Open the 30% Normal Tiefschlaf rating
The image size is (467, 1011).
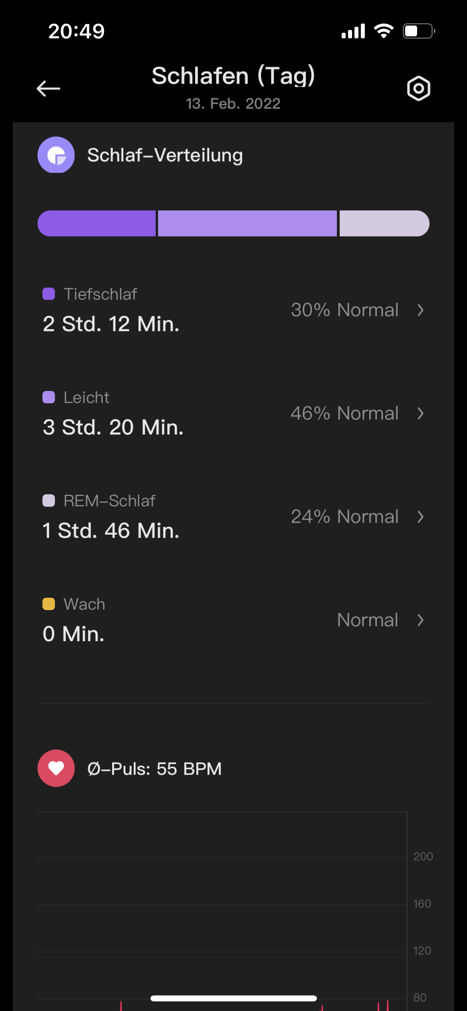[x=344, y=310]
